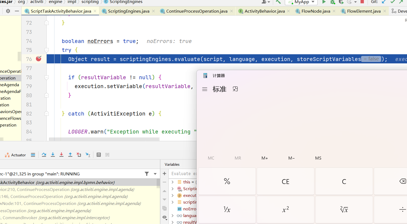Toggle the watches view eye icon
This screenshot has height=224, width=407.
pyautogui.click(x=164, y=217)
